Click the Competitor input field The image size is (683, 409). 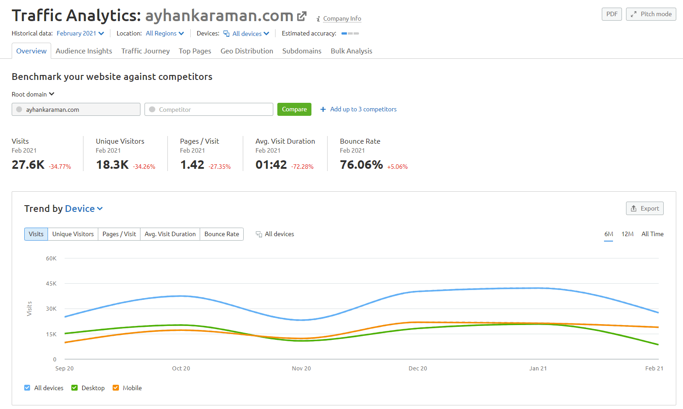click(x=209, y=110)
